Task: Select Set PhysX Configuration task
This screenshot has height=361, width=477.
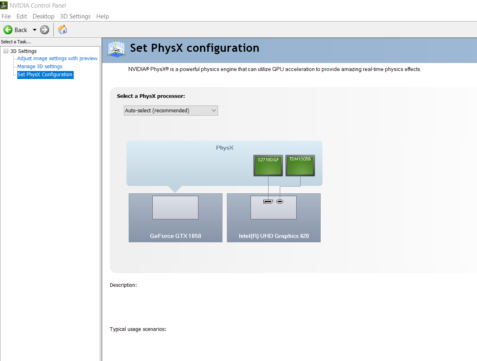Action: point(45,75)
